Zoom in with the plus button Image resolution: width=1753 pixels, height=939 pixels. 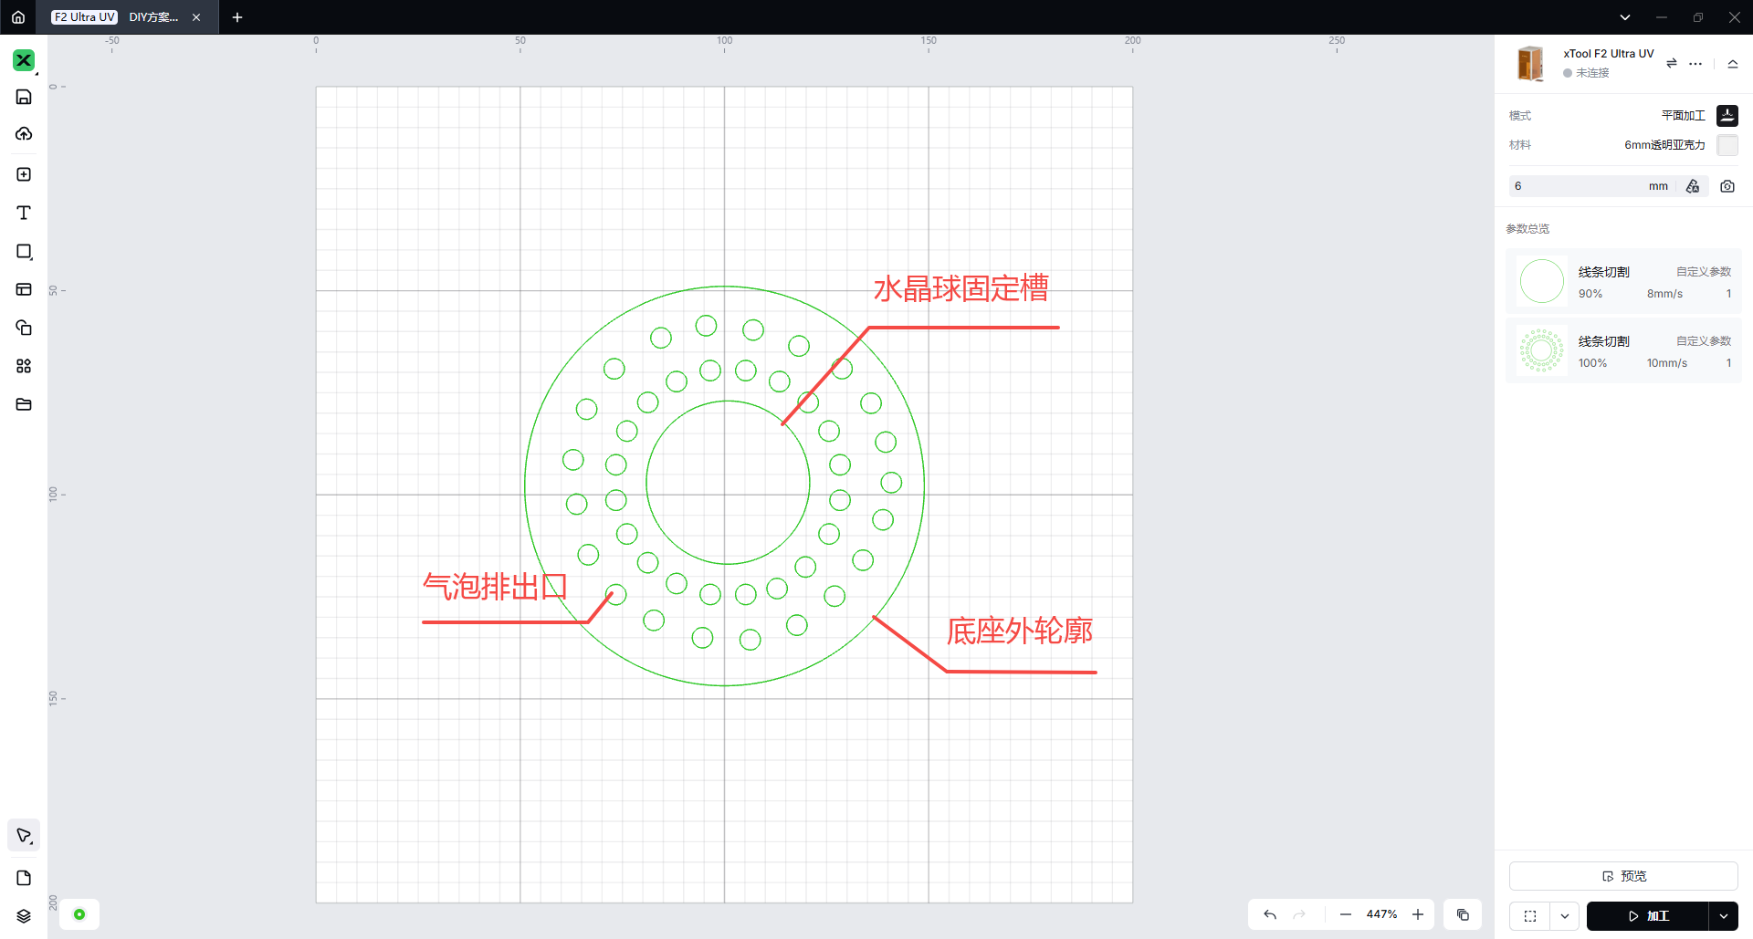[1418, 914]
